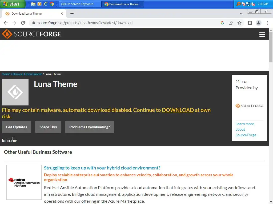Click the Other Useful Business Software heading
Viewport: 273px width, 204px height.
point(38,152)
